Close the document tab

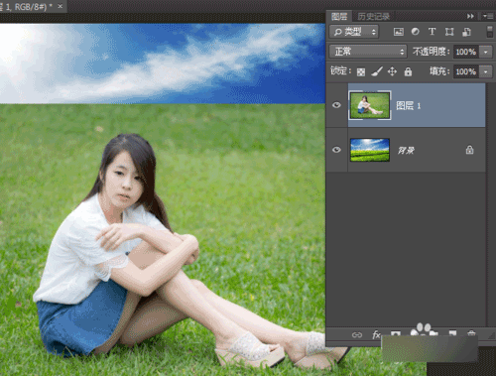61,6
